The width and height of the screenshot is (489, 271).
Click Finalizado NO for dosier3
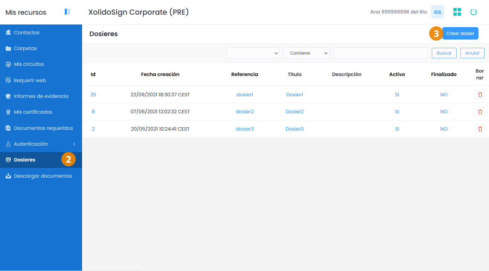click(x=444, y=129)
